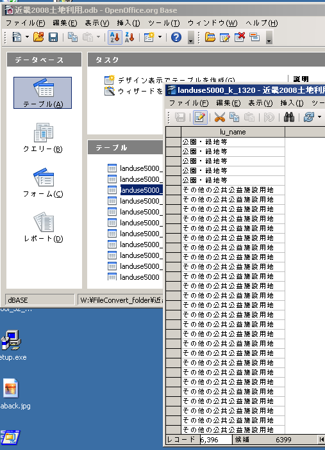This screenshot has width=325, height=450.
Task: Click the lu_name column header
Action: tap(233, 132)
